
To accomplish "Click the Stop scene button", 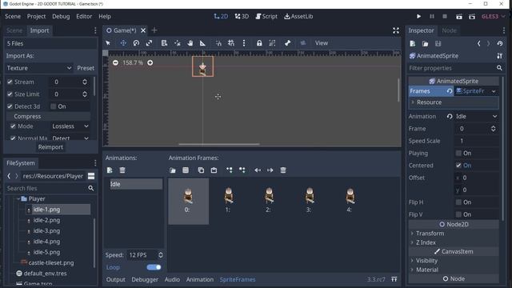I will [445, 16].
